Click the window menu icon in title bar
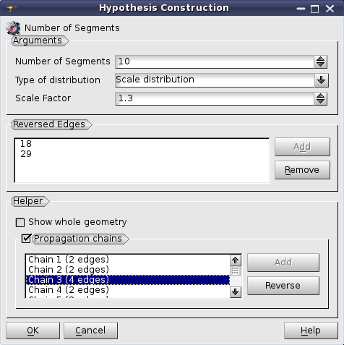The width and height of the screenshot is (344, 345). 11,9
